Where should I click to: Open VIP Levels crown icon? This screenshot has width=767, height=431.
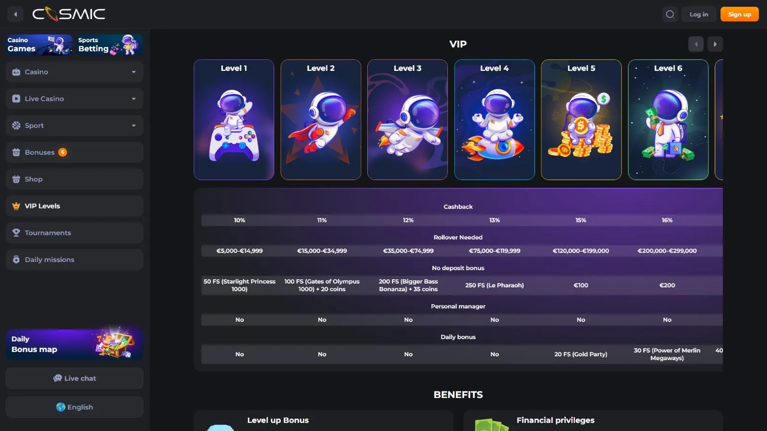[x=16, y=206]
